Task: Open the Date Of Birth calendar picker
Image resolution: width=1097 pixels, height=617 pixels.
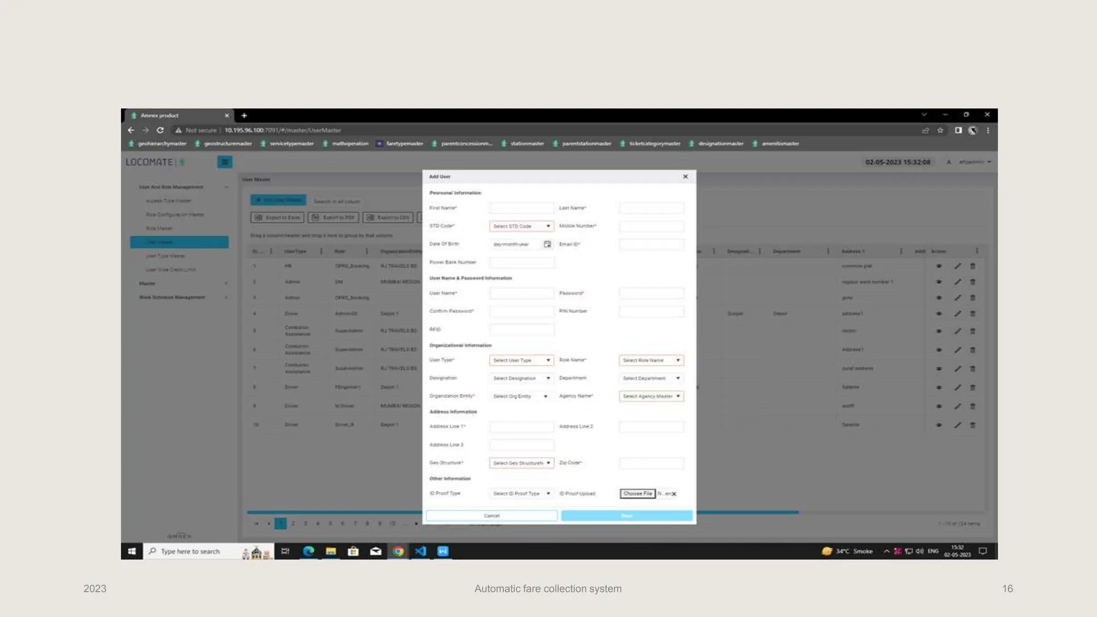Action: pyautogui.click(x=547, y=244)
